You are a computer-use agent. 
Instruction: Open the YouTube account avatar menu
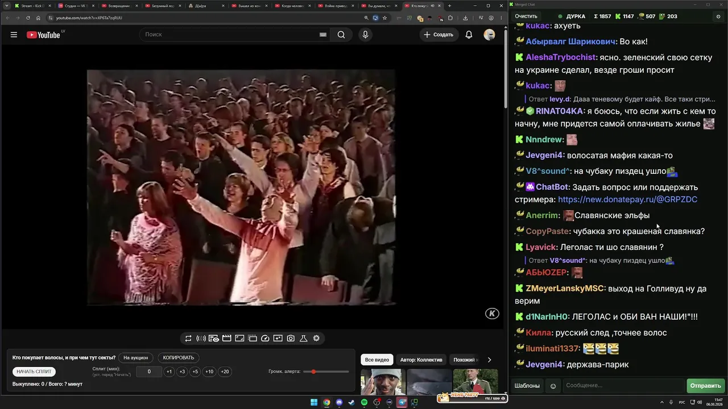point(489,35)
